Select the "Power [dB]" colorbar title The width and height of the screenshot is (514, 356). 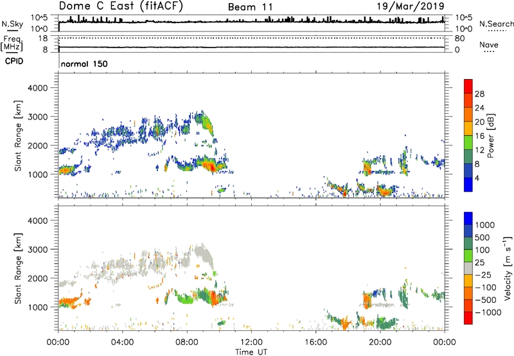click(x=490, y=136)
